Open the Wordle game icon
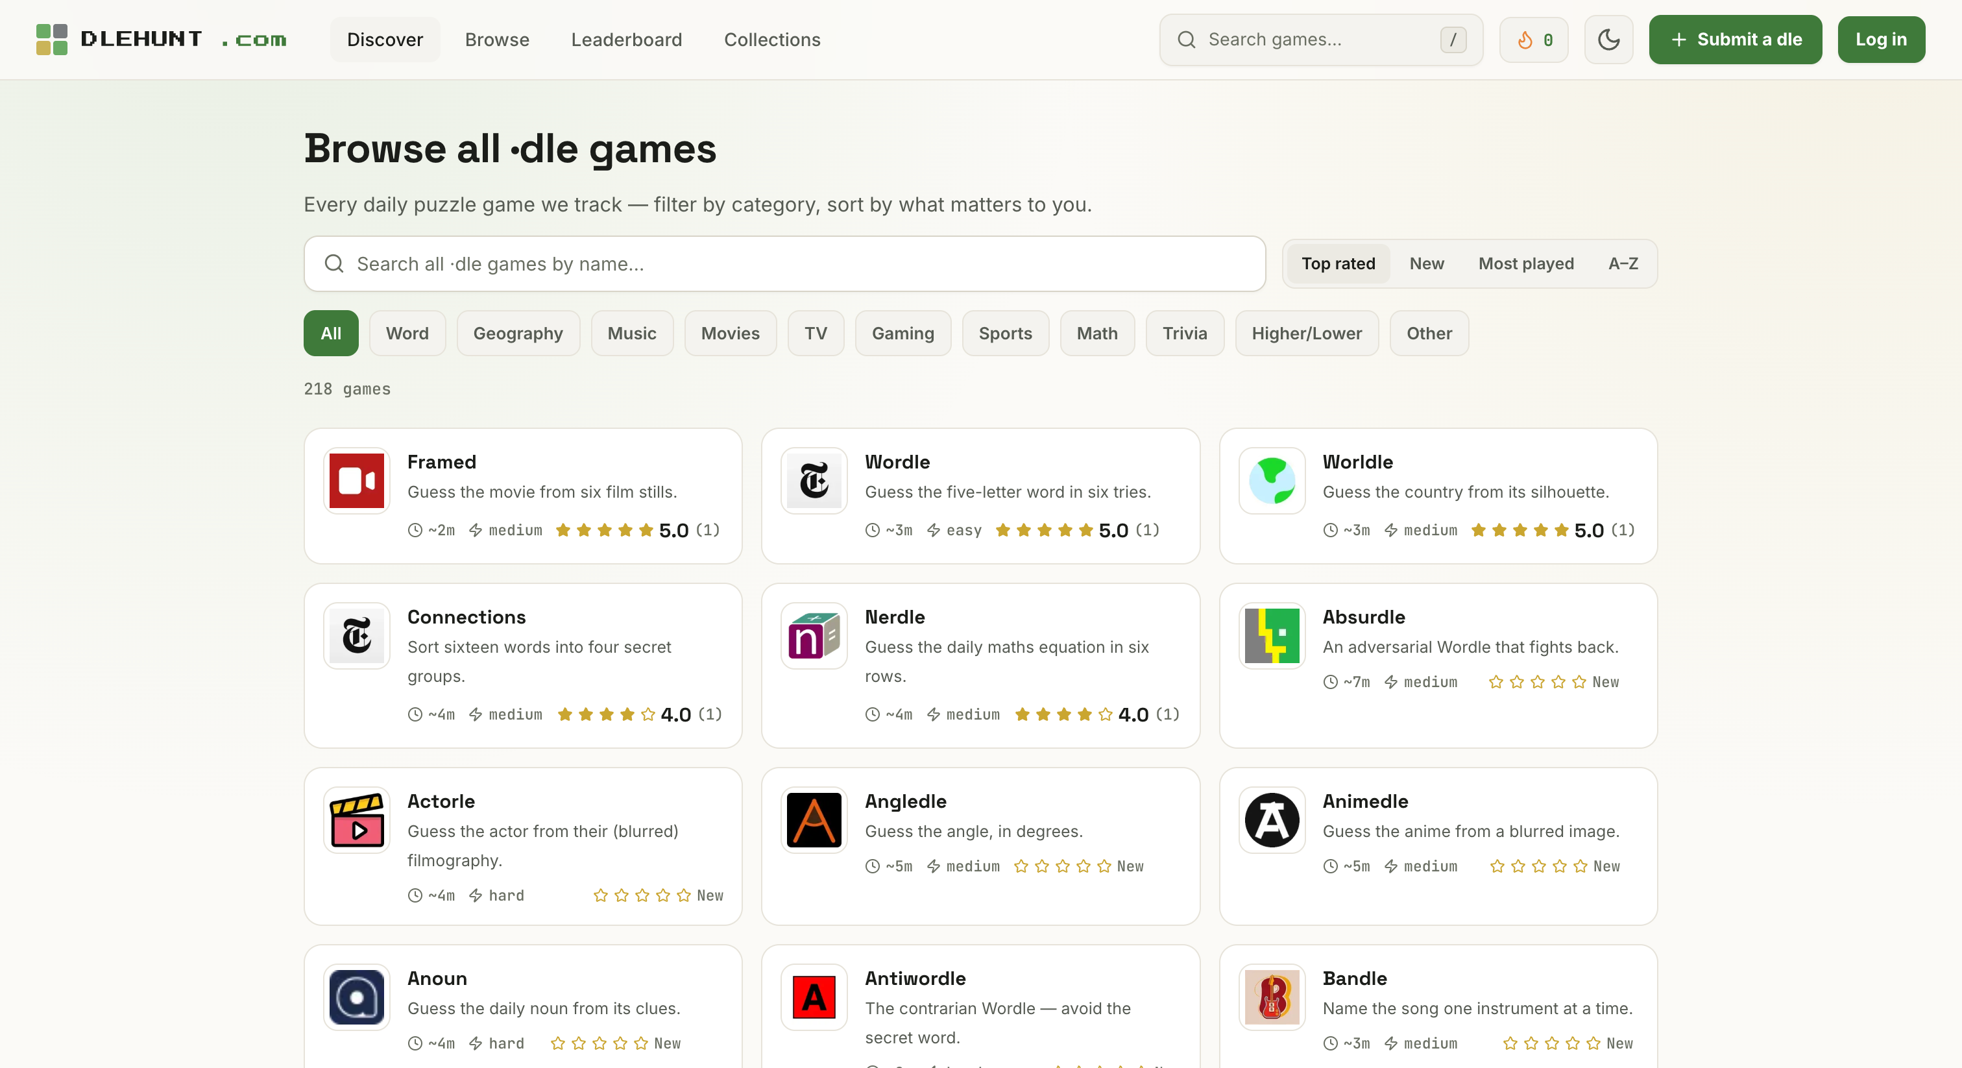 click(x=814, y=481)
